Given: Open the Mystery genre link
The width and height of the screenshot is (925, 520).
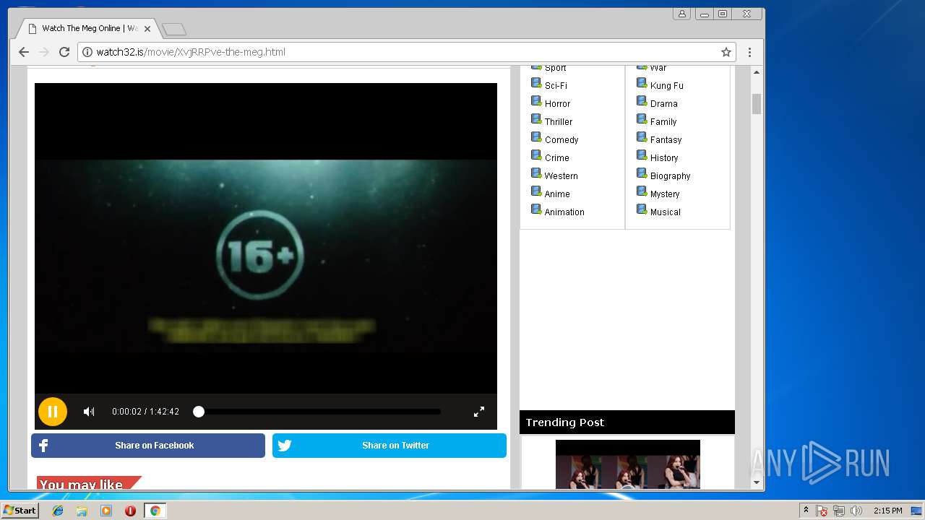Looking at the screenshot, I should (665, 194).
